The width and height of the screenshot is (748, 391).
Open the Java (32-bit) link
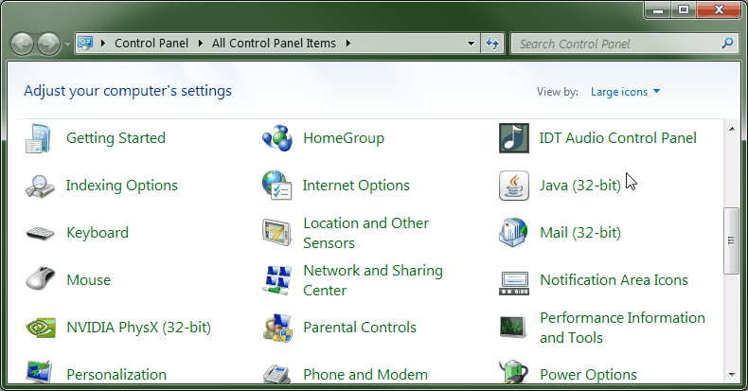pos(580,186)
